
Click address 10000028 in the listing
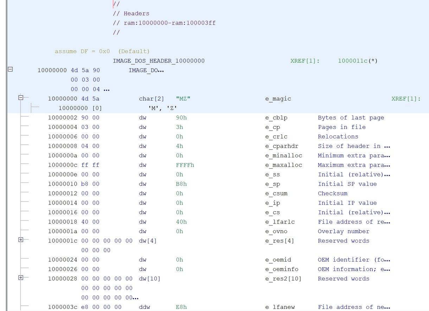[63, 279]
